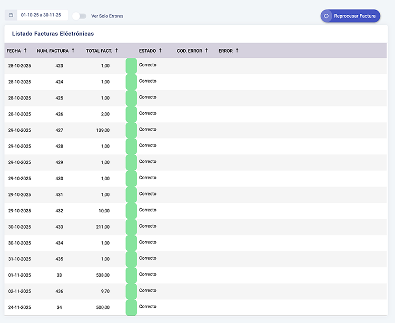Sort by ERROR column arrow
The image size is (395, 323).
point(237,51)
